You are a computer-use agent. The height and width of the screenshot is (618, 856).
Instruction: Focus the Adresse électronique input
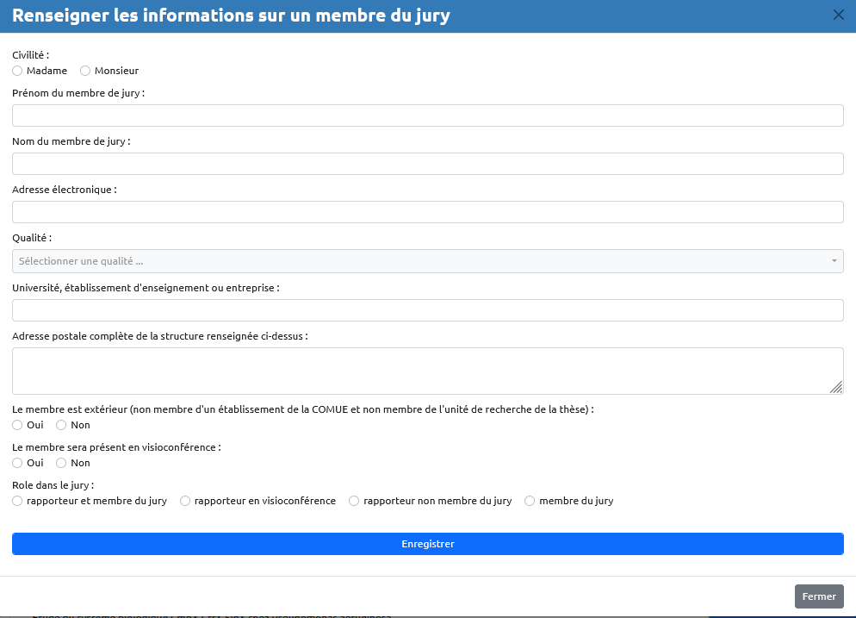coord(428,212)
